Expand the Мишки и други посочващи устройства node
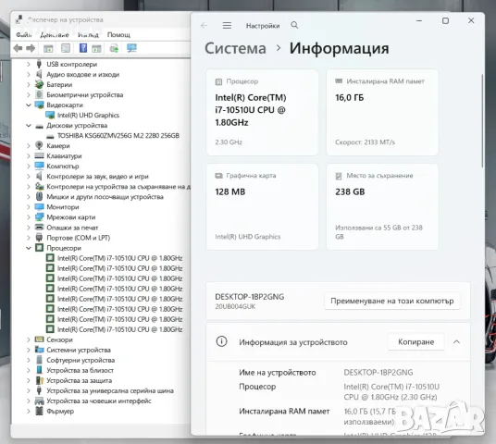Image resolution: width=496 pixels, height=444 pixels. (29, 197)
